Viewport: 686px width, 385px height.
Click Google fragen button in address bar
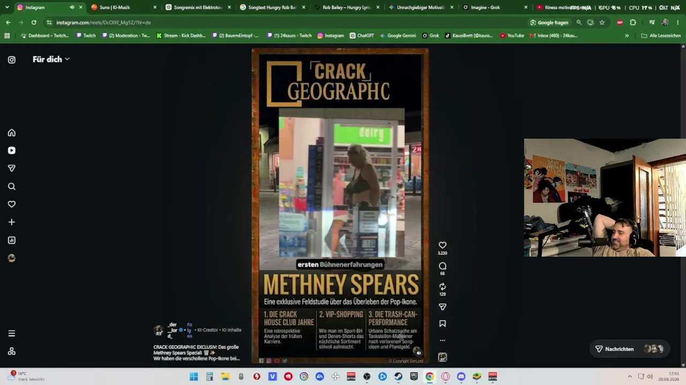tap(549, 22)
